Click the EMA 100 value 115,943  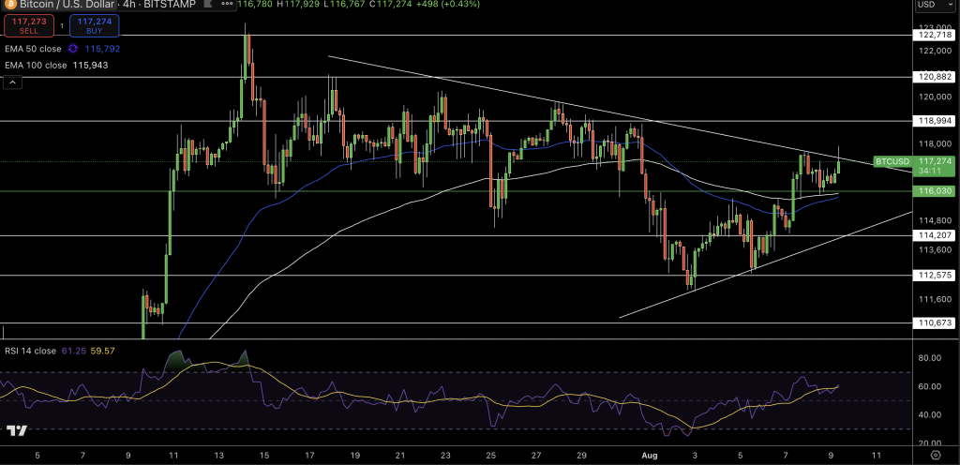point(90,65)
